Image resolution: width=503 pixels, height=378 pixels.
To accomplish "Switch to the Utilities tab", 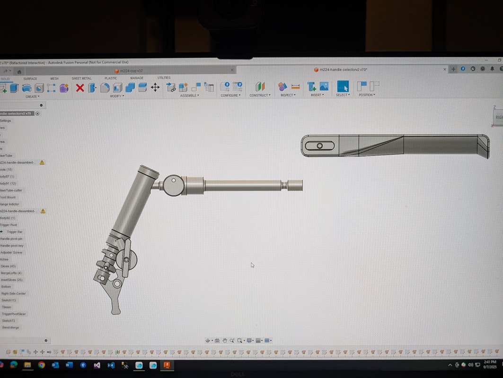I will coord(164,78).
